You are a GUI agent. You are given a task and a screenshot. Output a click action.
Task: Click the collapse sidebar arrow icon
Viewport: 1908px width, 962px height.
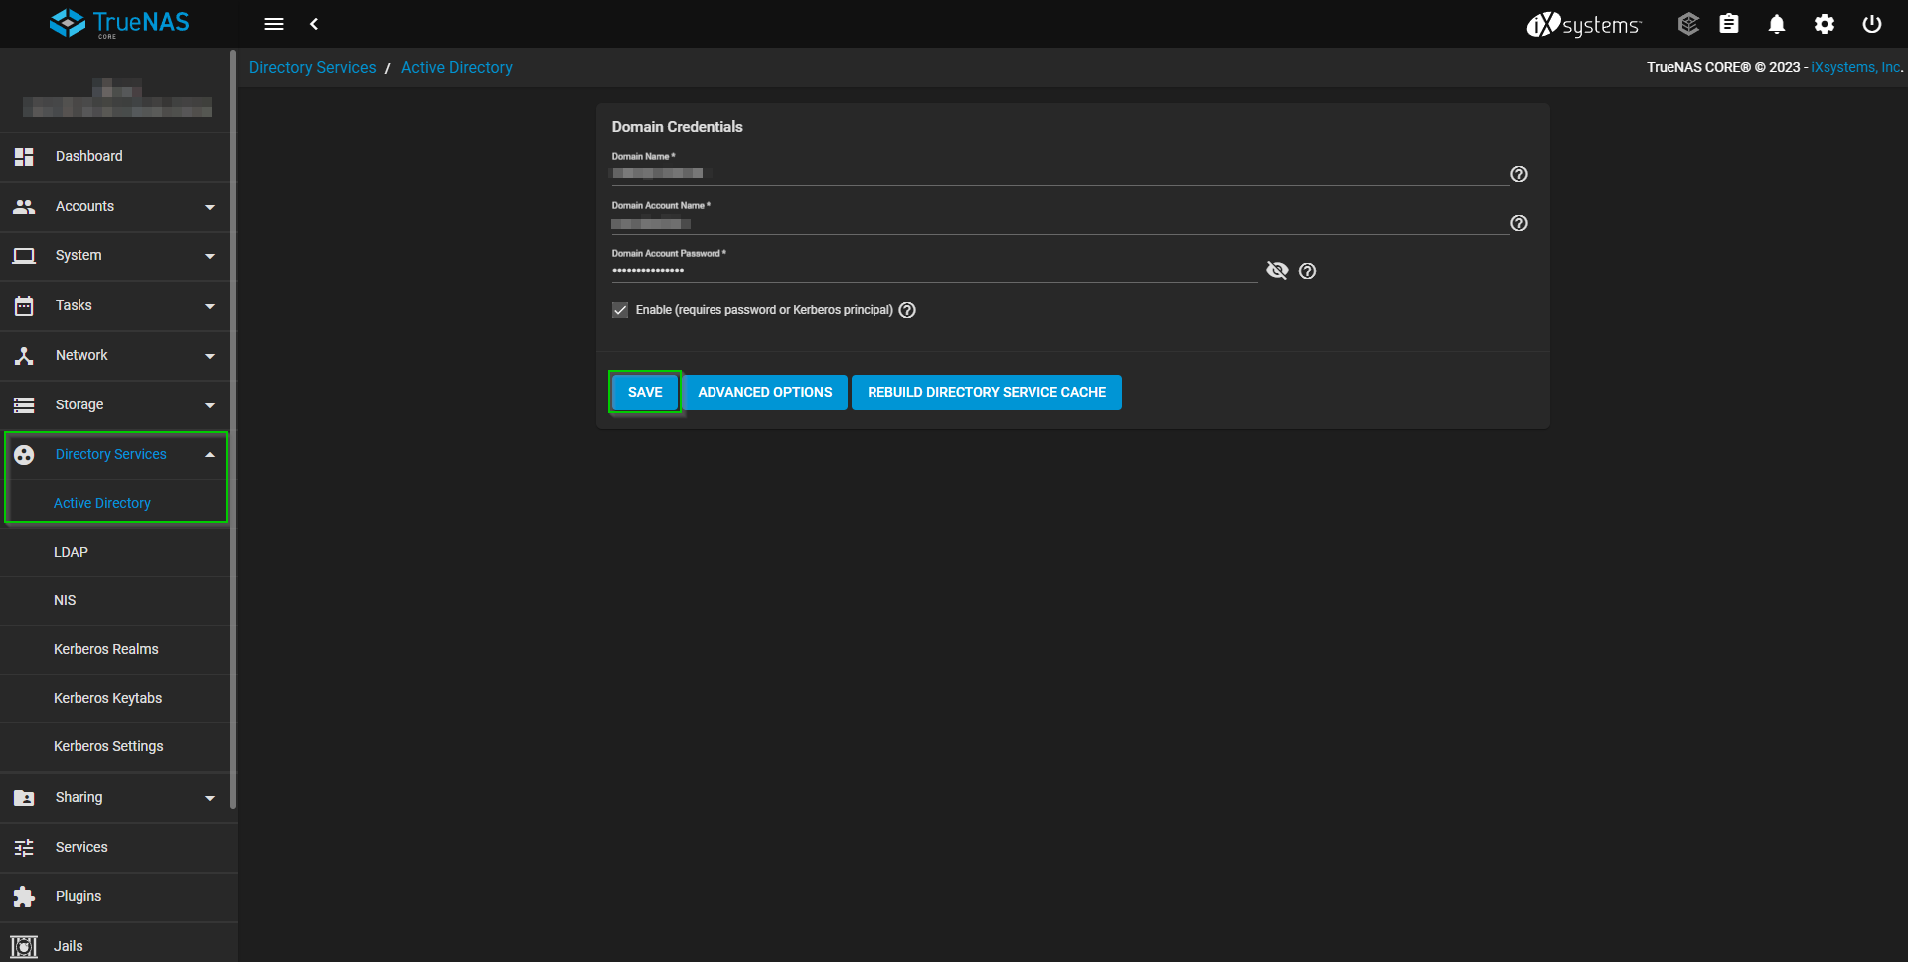[314, 24]
